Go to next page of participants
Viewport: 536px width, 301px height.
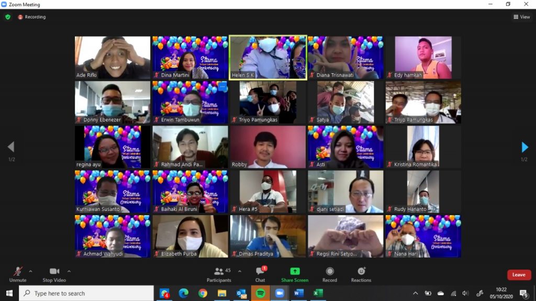[524, 147]
